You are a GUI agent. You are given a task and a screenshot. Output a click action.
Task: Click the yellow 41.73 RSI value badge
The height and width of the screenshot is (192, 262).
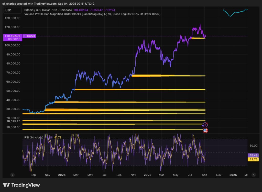[x=254, y=159]
